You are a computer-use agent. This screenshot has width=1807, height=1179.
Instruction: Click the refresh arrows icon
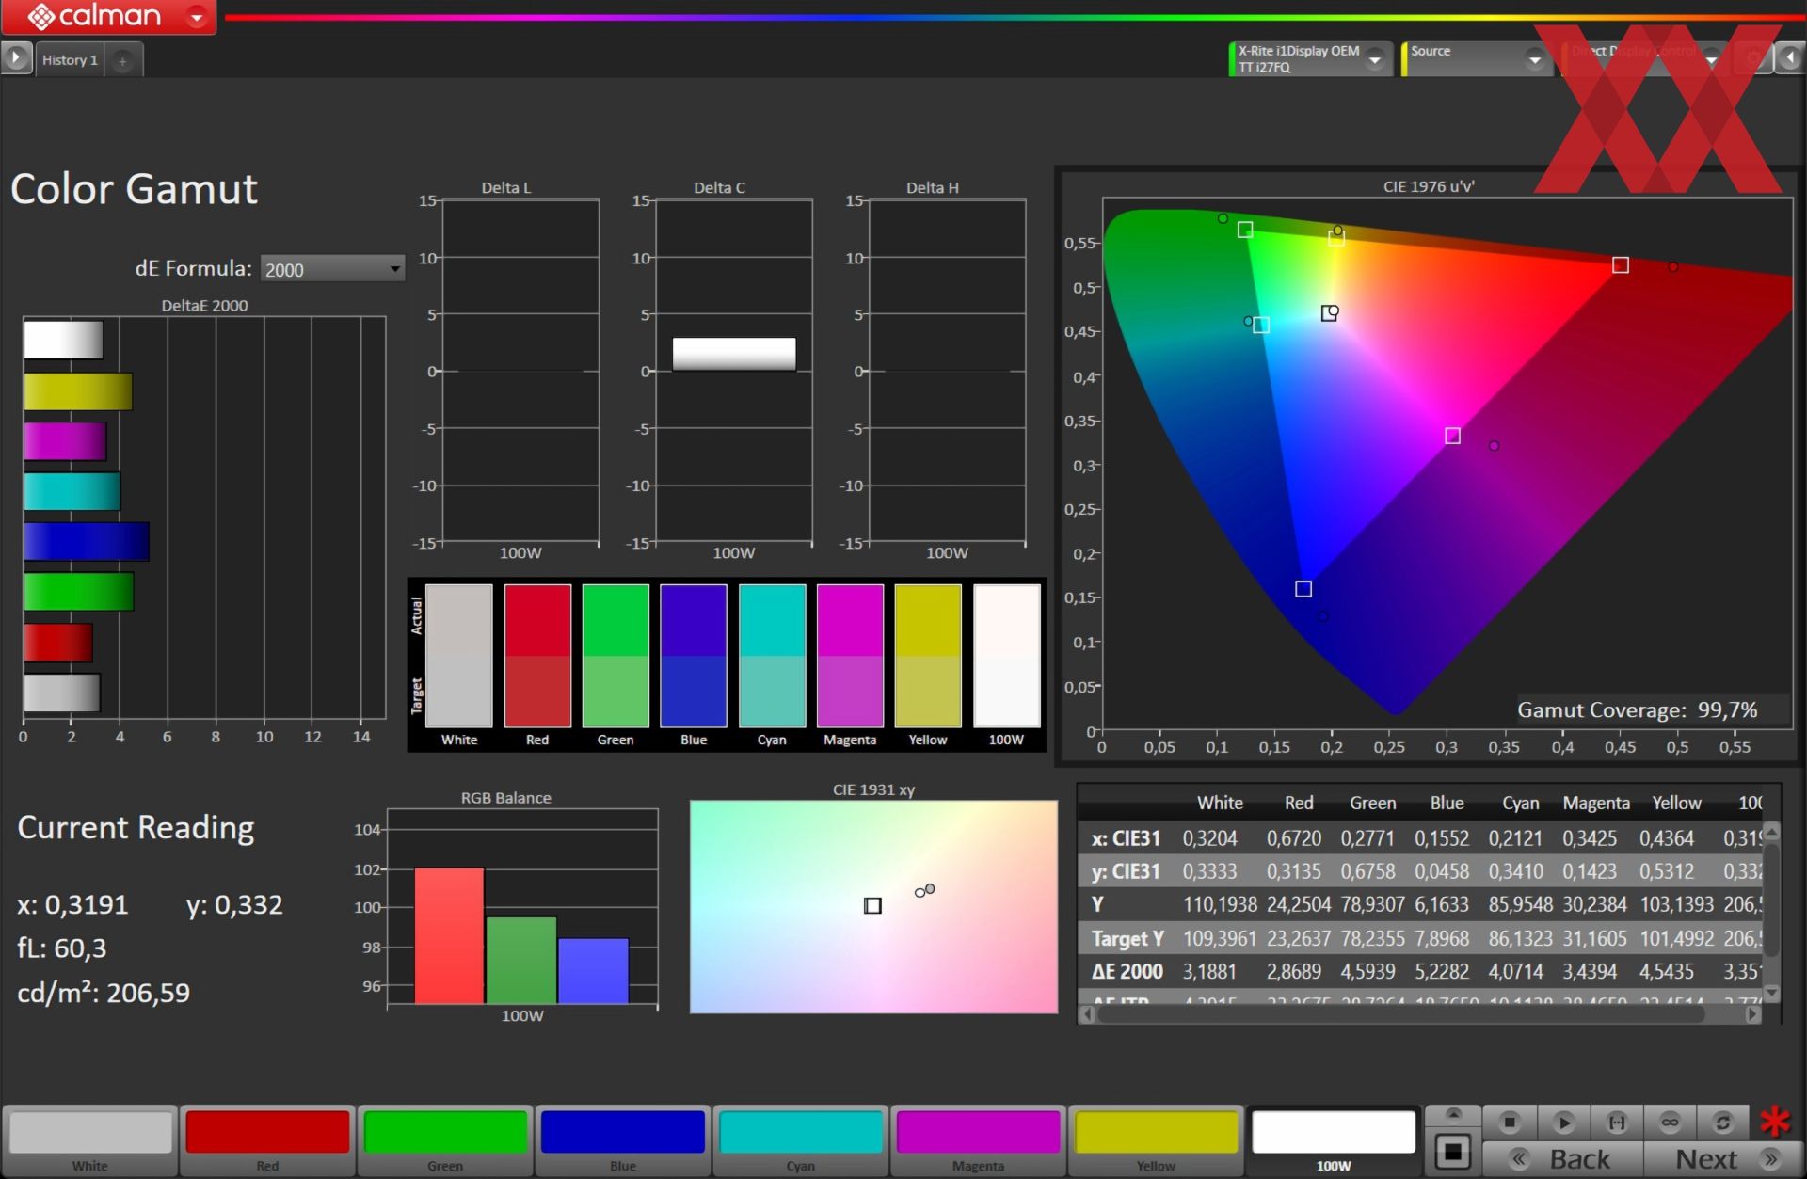[x=1722, y=1122]
